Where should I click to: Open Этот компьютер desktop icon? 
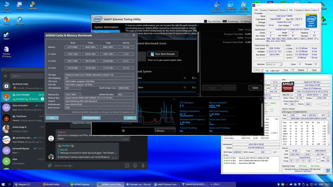(6, 7)
